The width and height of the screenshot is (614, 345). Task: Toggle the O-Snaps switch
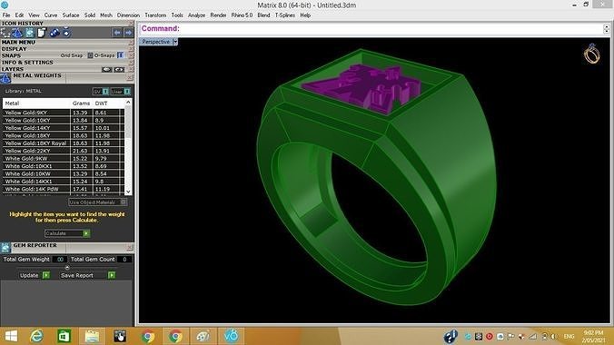tap(120, 55)
